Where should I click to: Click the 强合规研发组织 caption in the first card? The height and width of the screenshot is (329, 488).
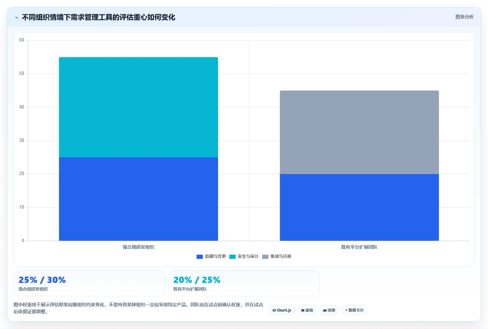33,289
